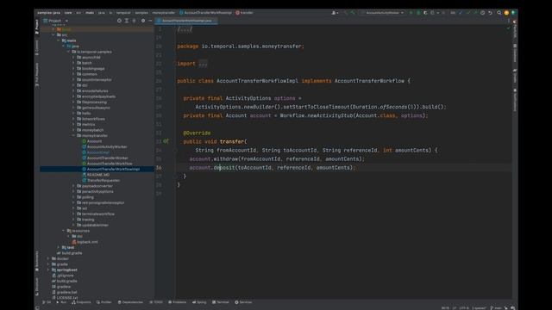The width and height of the screenshot is (552, 310).
Task: Expand the docker folder
Action: click(48, 258)
